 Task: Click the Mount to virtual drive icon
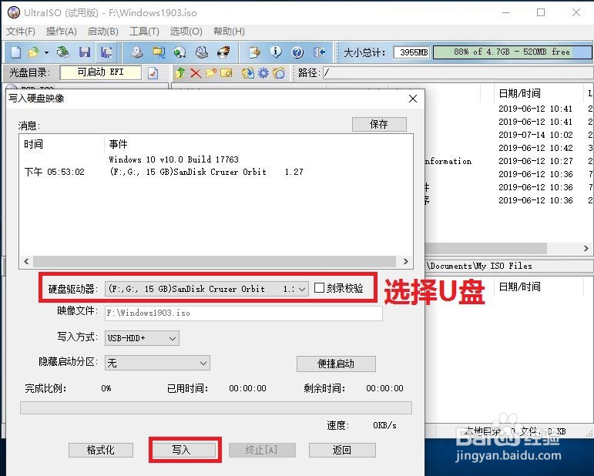click(x=202, y=52)
